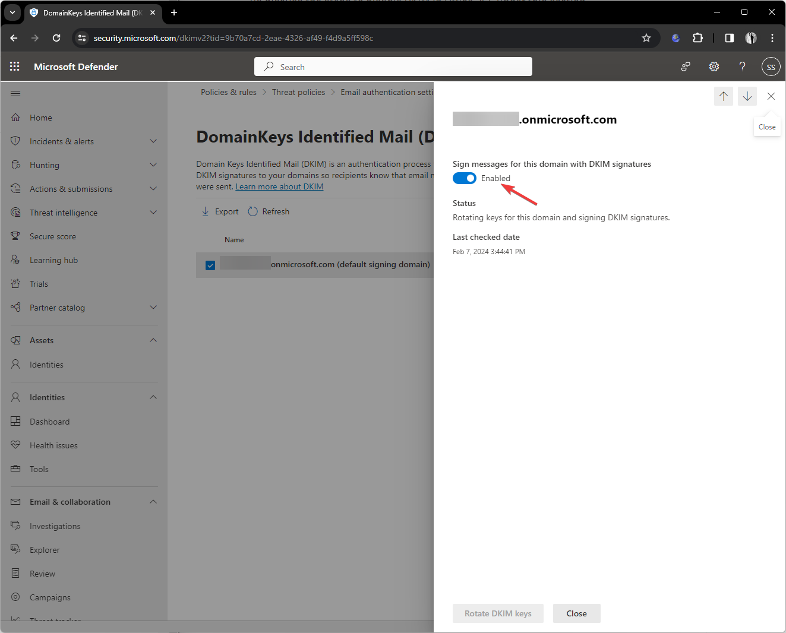Expand Hunting section chevron
This screenshot has width=786, height=633.
pyautogui.click(x=153, y=165)
